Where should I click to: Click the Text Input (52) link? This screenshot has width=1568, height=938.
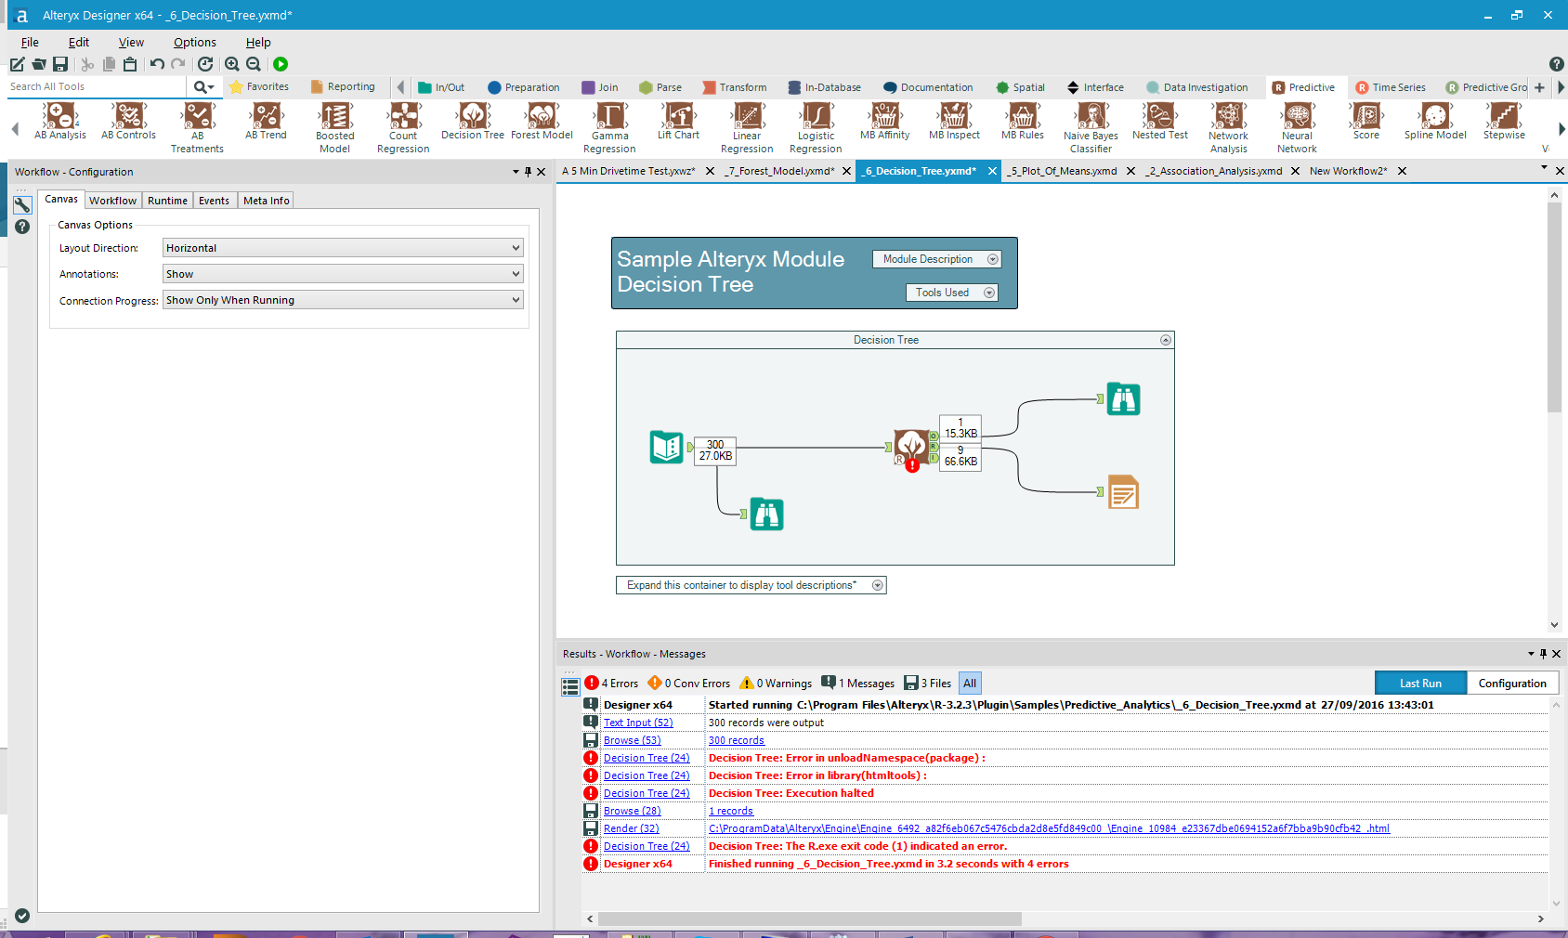(638, 723)
